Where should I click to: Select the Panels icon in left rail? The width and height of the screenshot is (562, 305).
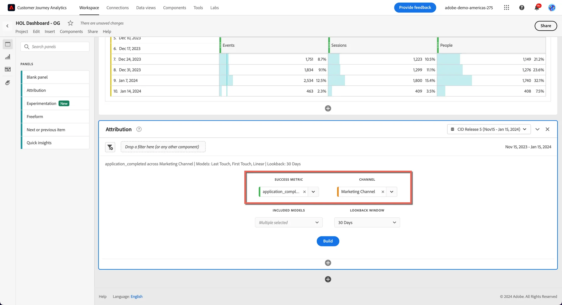[8, 44]
